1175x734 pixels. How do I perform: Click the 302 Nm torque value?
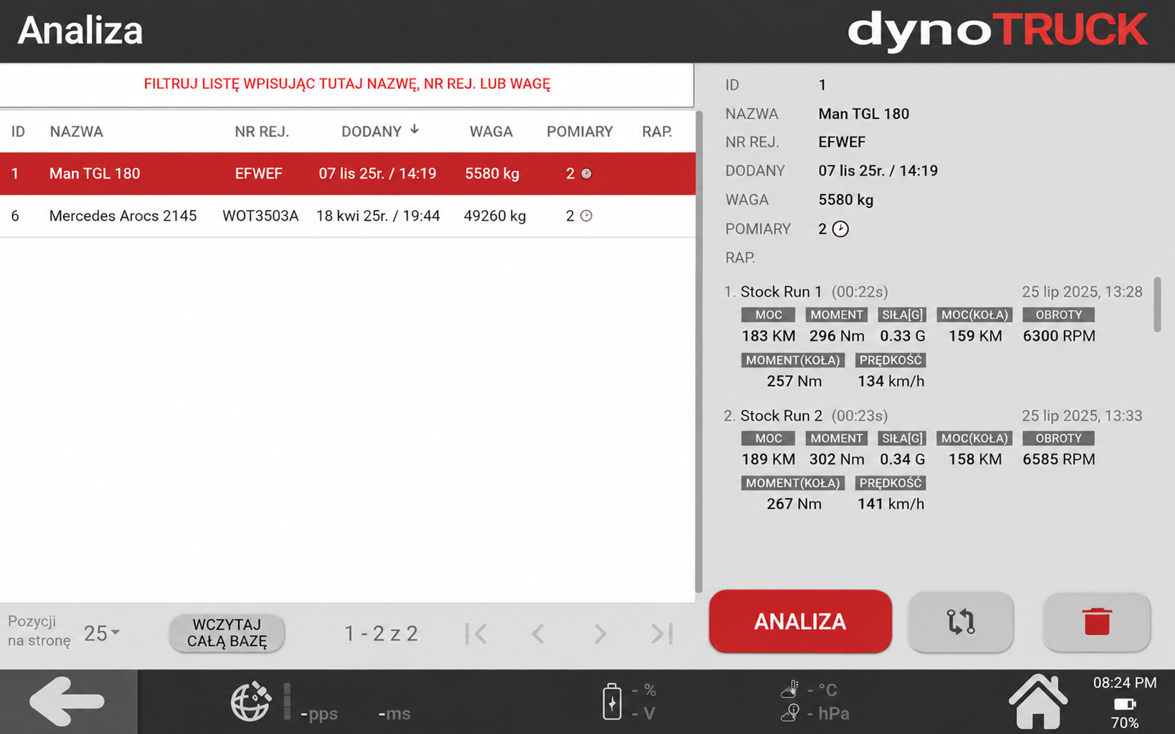(x=836, y=459)
